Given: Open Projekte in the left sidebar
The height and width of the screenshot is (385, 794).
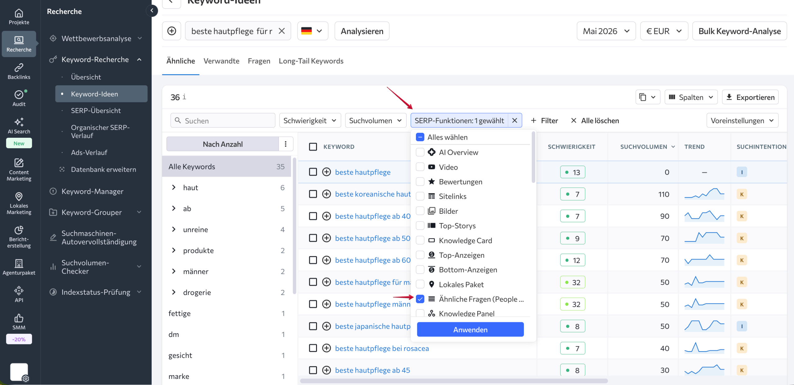Looking at the screenshot, I should click(x=19, y=17).
